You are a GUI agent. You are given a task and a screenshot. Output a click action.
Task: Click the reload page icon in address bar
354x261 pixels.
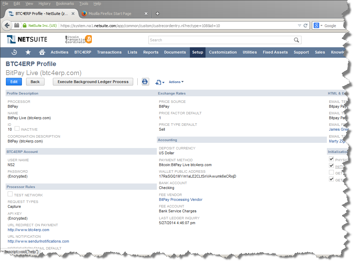[x=305, y=25]
